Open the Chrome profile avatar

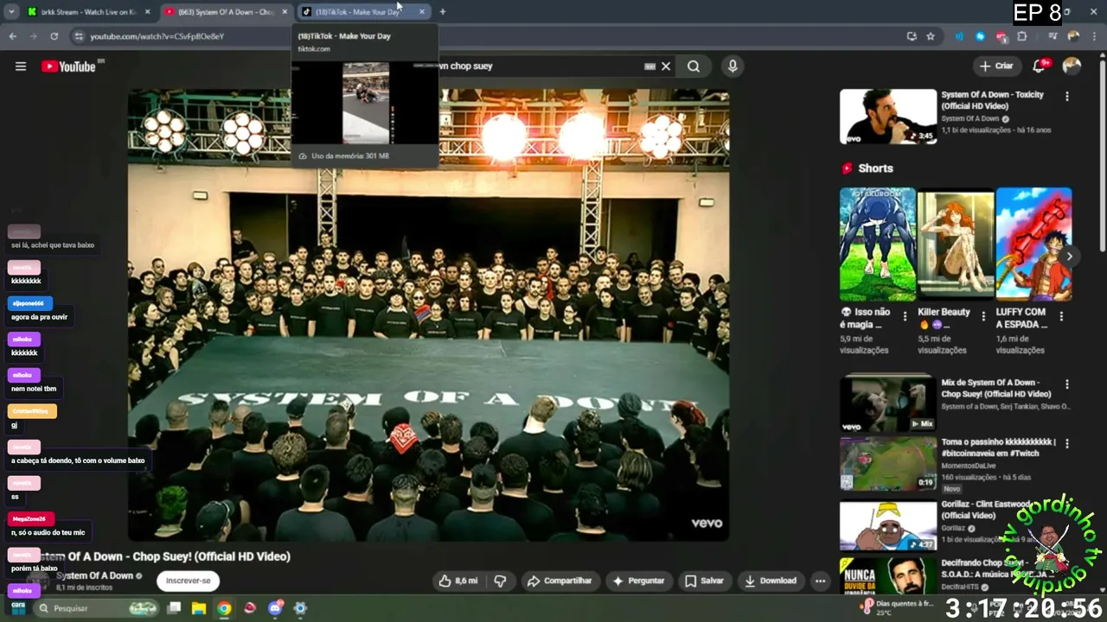[1073, 36]
